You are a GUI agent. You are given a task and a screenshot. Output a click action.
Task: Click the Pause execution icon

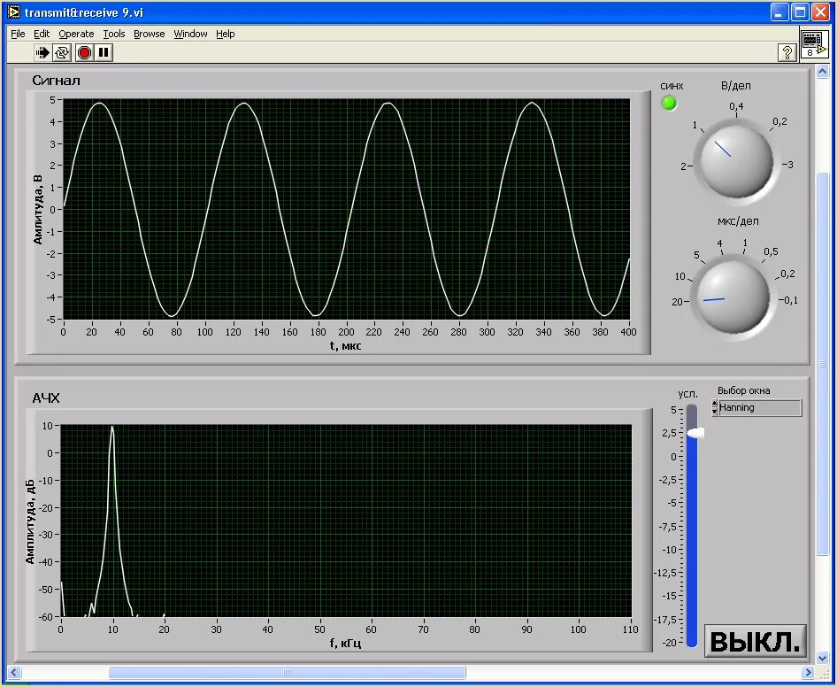tap(104, 52)
